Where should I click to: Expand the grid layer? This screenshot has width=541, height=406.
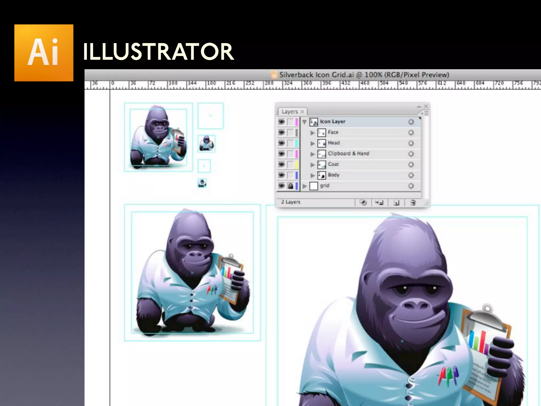point(305,186)
